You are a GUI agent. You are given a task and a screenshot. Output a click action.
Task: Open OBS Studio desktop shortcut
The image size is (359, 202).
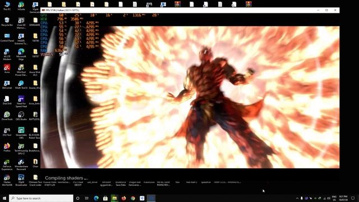click(x=21, y=116)
